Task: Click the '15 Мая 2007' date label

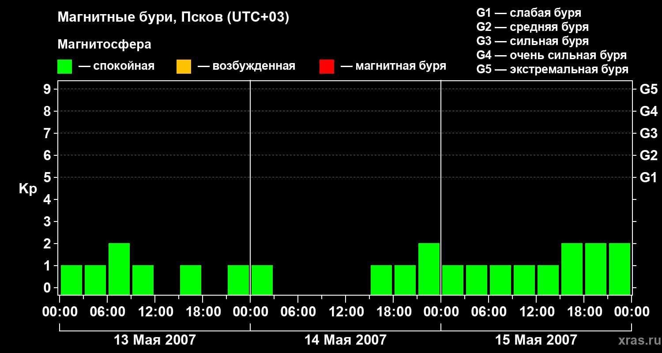Action: point(536,340)
